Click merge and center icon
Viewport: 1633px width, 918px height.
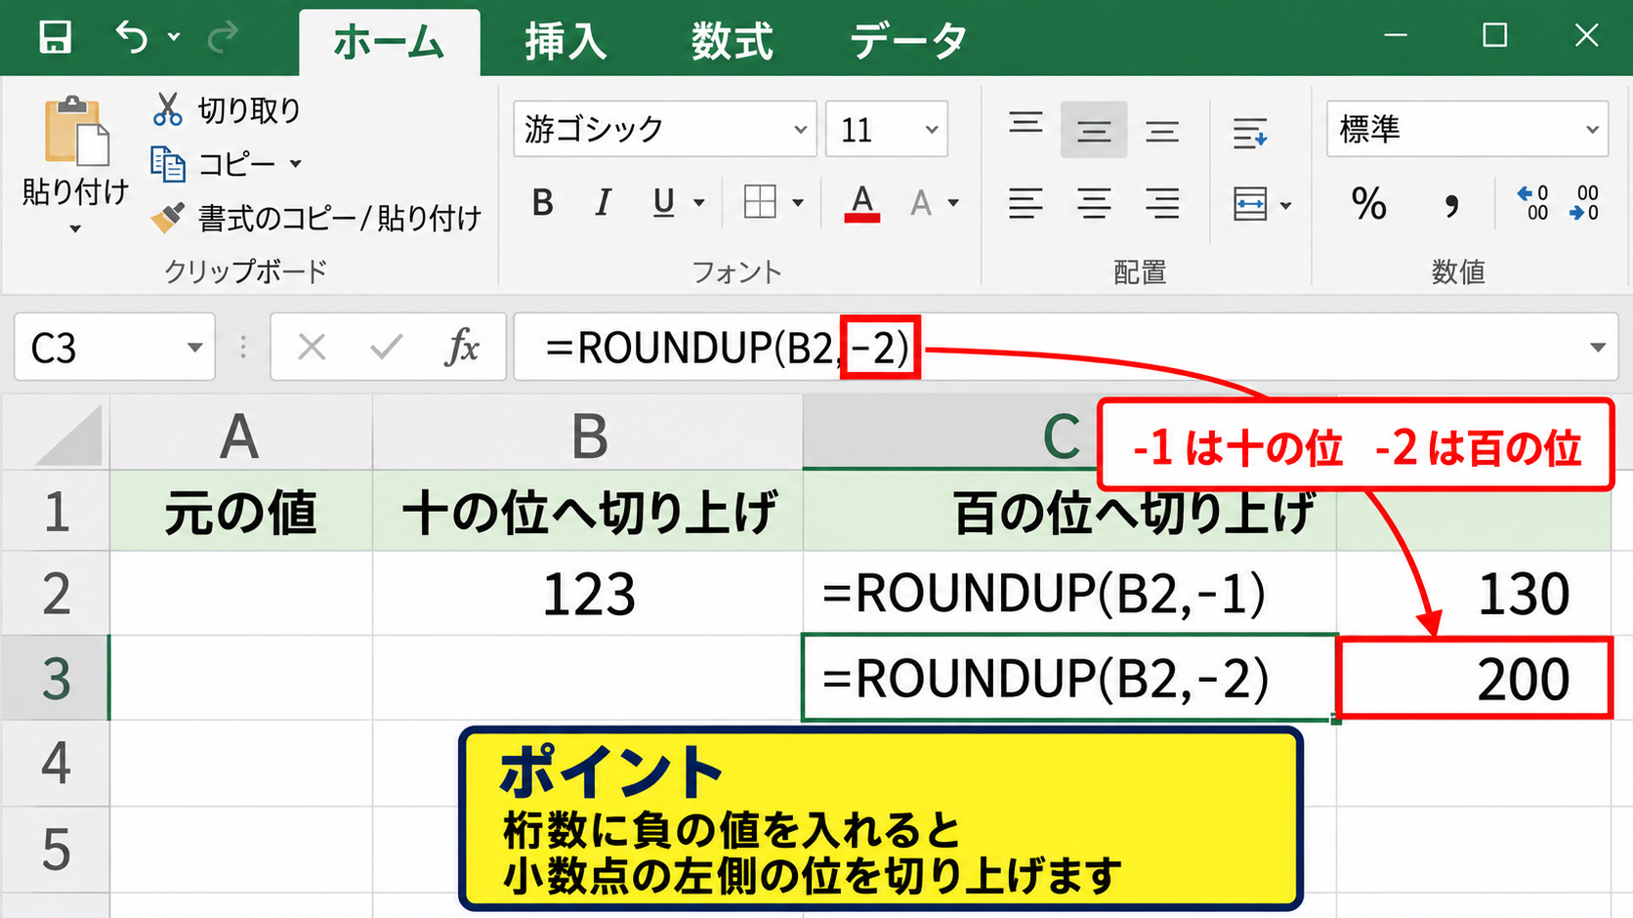tap(1250, 204)
